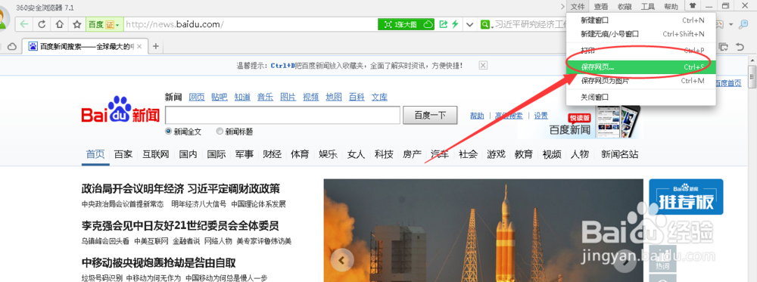757x282 pixels.
Task: Open the 查看 menu
Action: click(601, 6)
